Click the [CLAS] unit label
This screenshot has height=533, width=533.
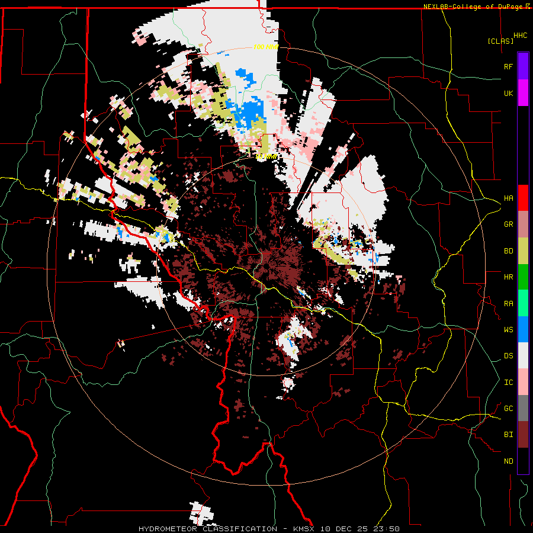point(500,41)
